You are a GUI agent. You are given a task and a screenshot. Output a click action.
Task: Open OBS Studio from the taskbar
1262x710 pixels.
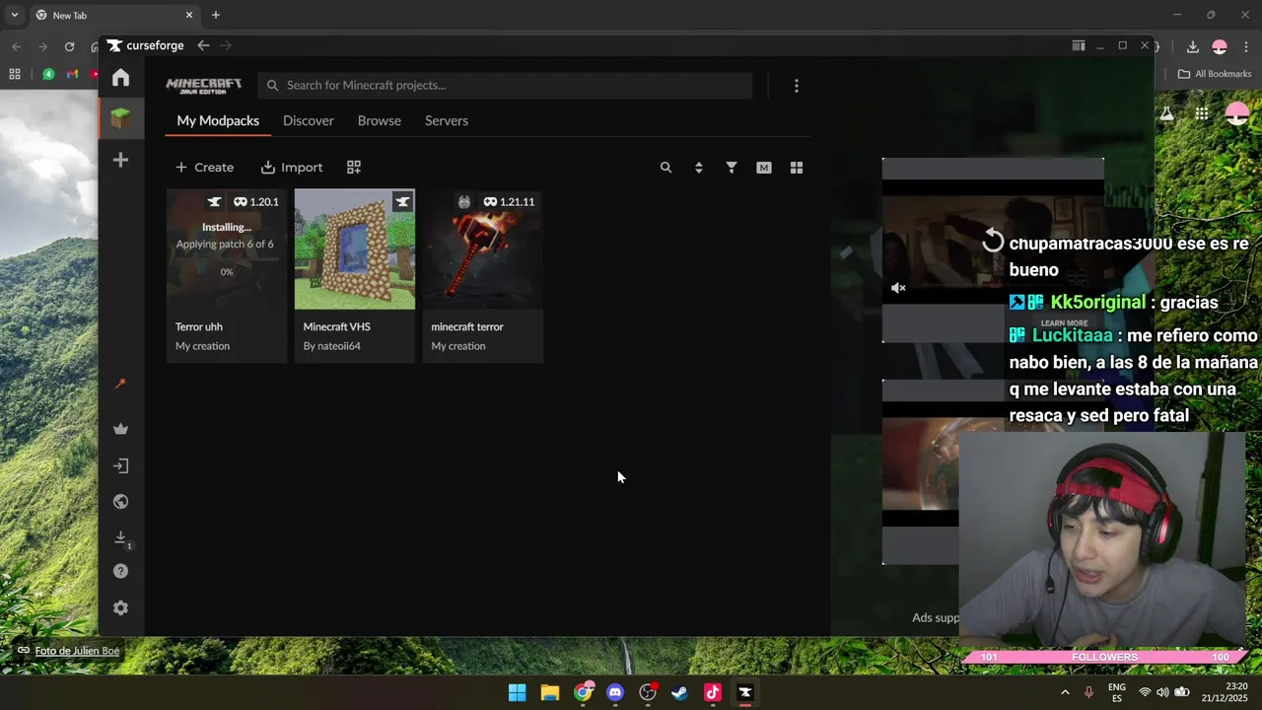[x=648, y=692]
